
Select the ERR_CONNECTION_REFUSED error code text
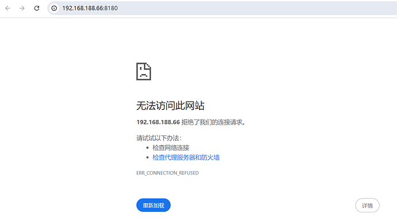click(167, 173)
